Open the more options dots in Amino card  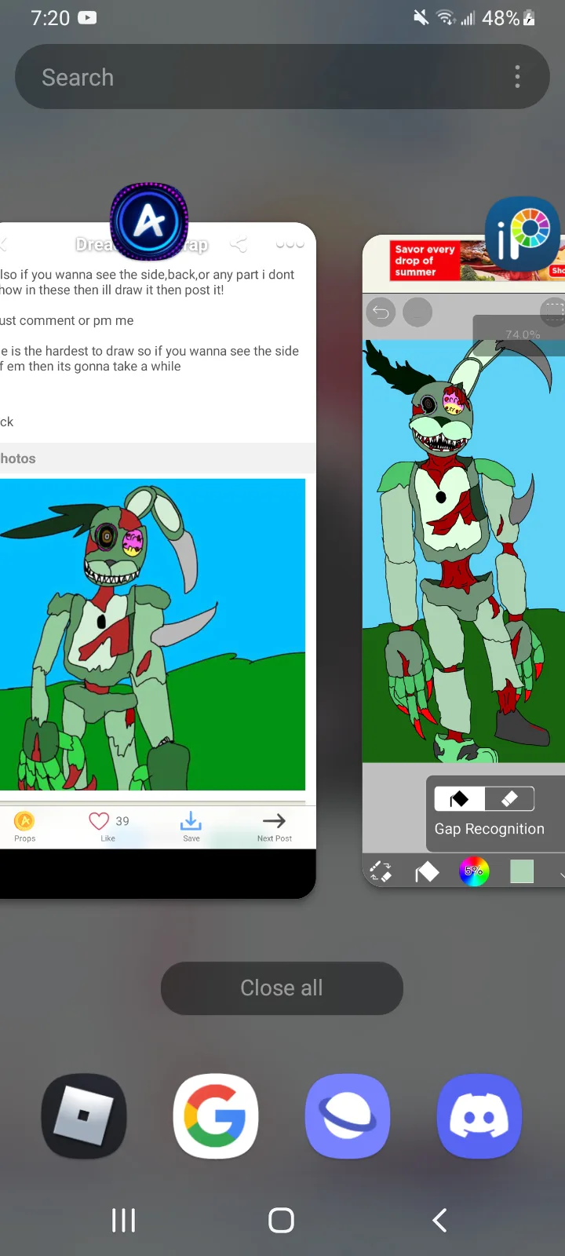(x=290, y=245)
